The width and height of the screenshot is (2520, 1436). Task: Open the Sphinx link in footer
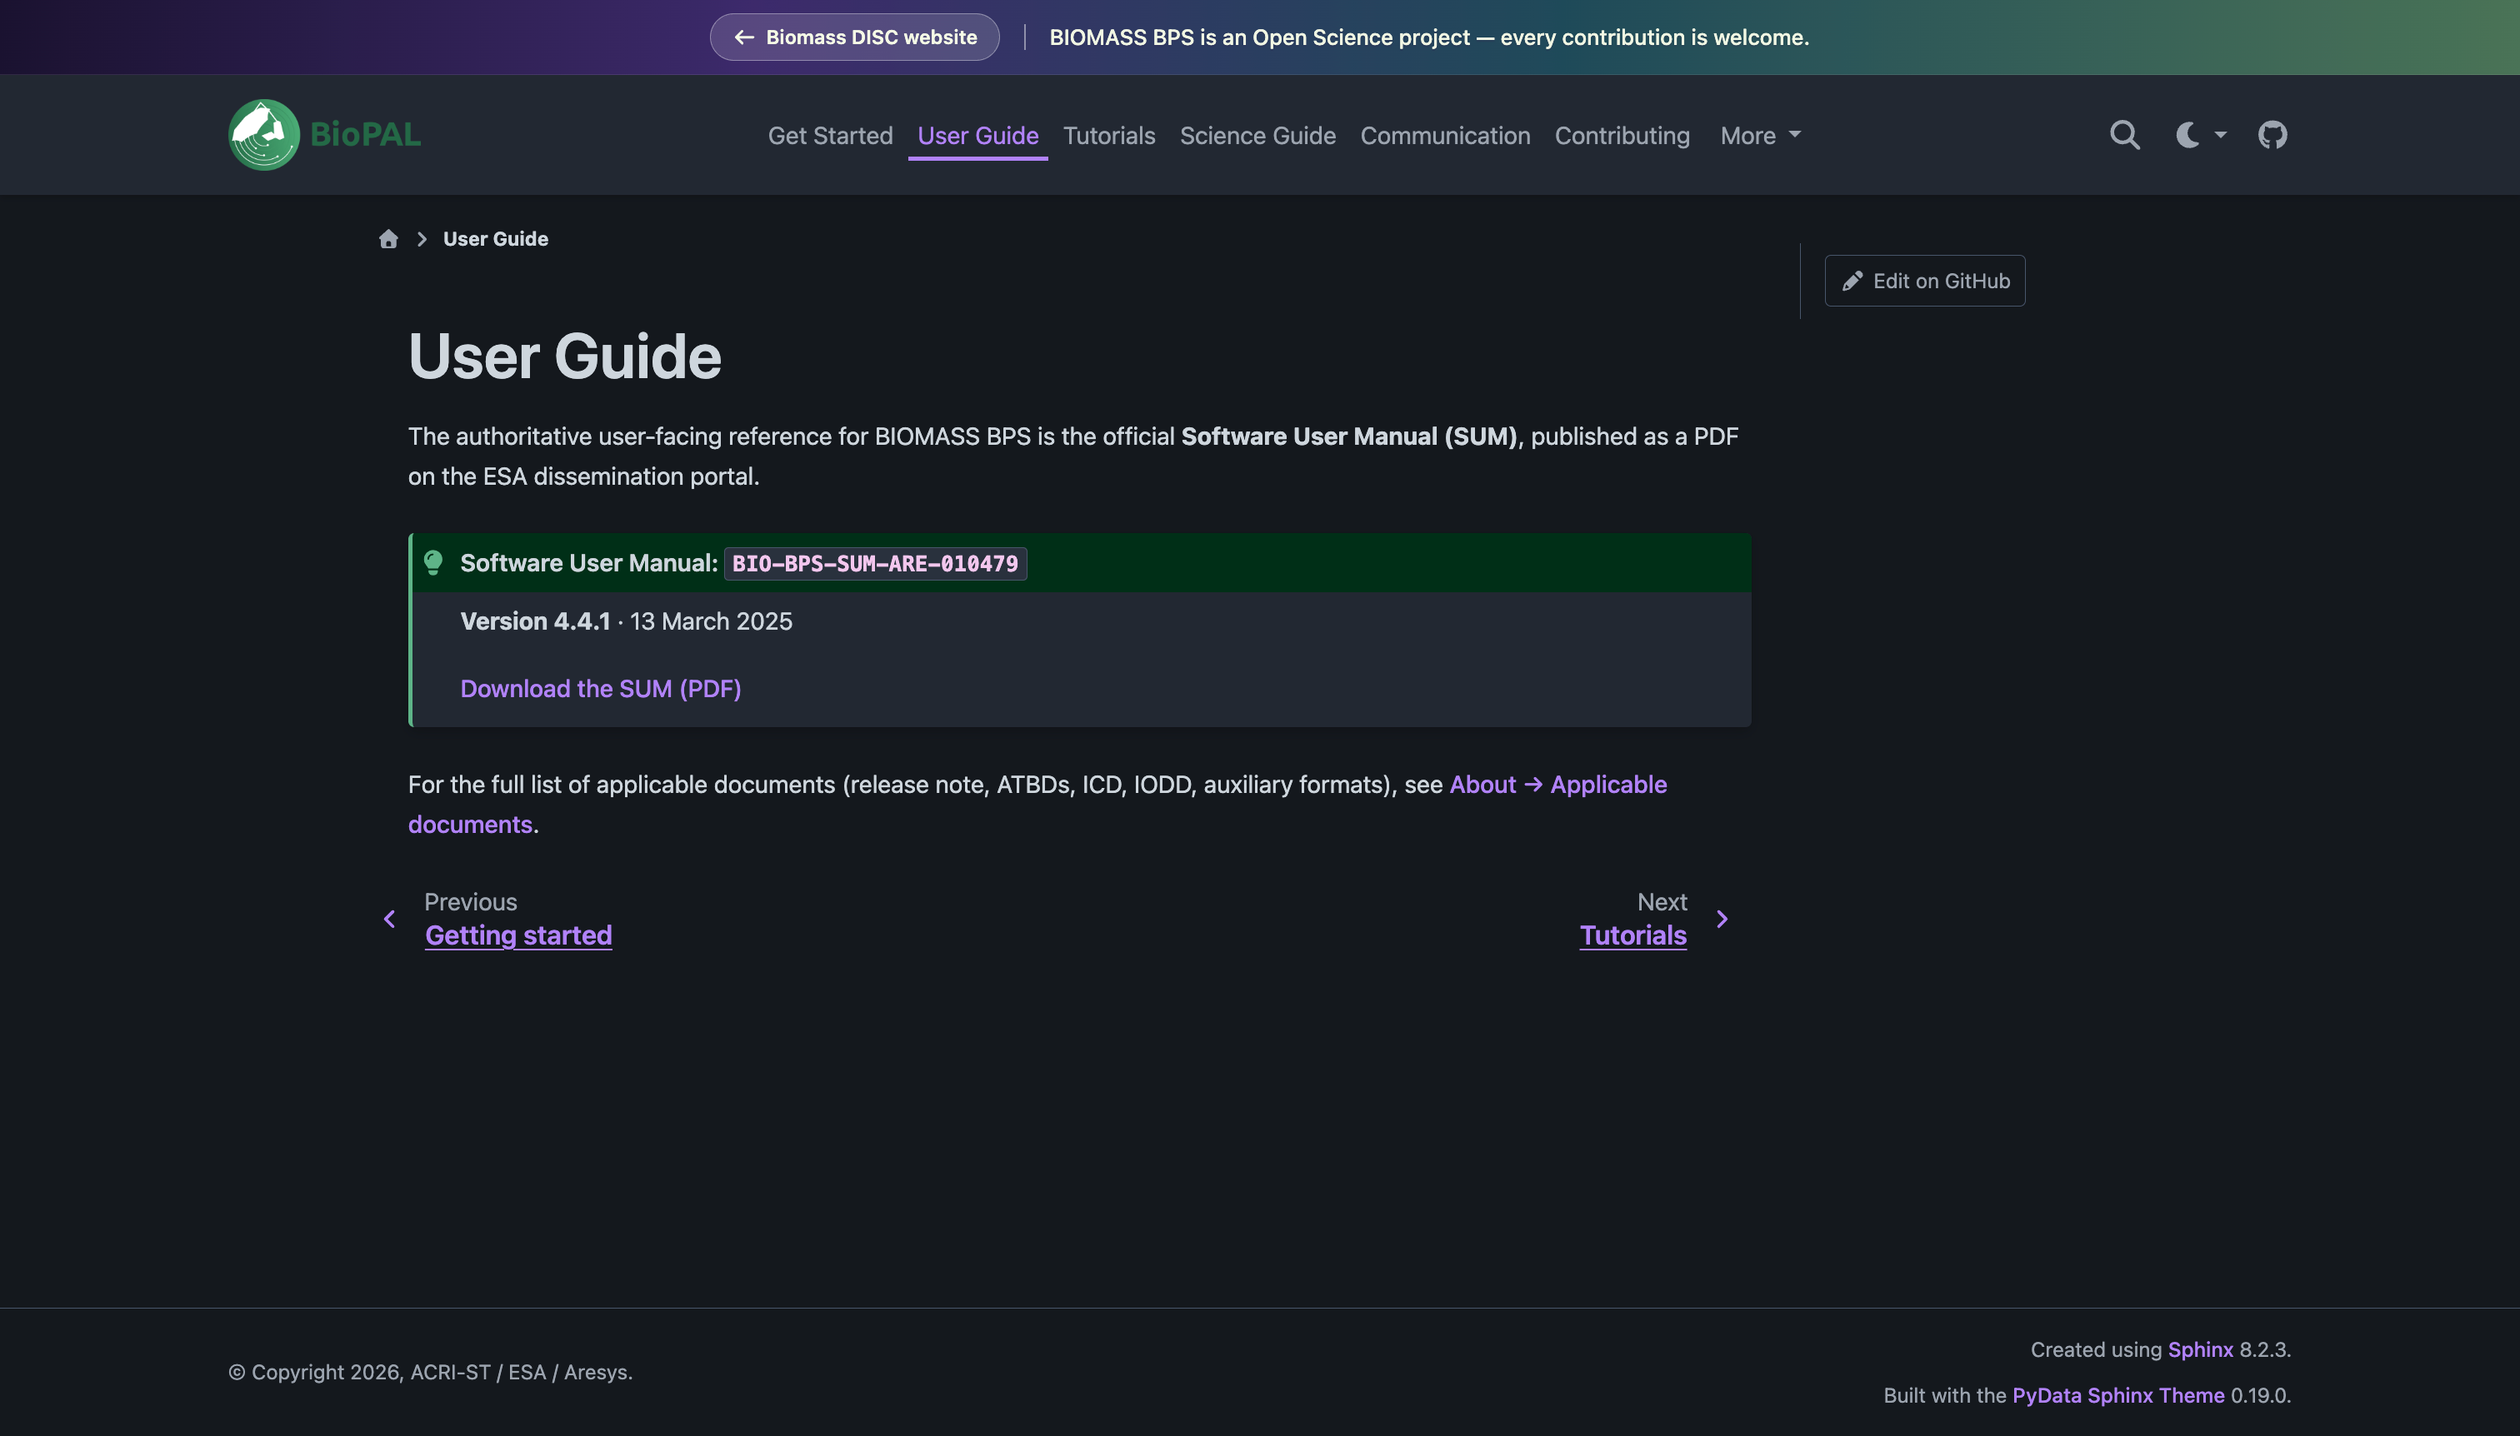2199,1349
